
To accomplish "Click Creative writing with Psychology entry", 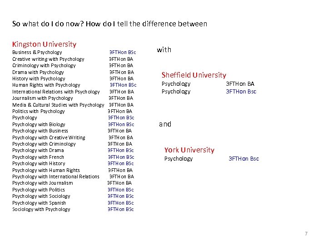I will pos(48,59).
